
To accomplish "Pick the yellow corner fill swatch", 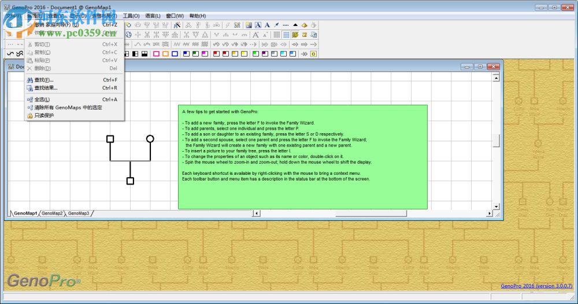I will coord(244,54).
